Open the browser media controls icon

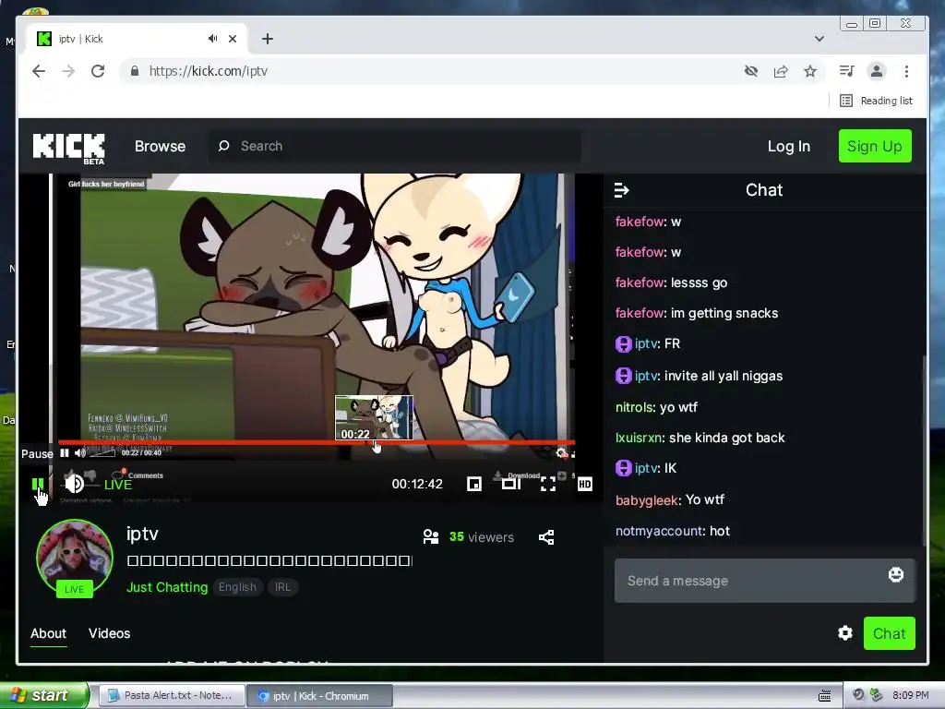point(847,71)
